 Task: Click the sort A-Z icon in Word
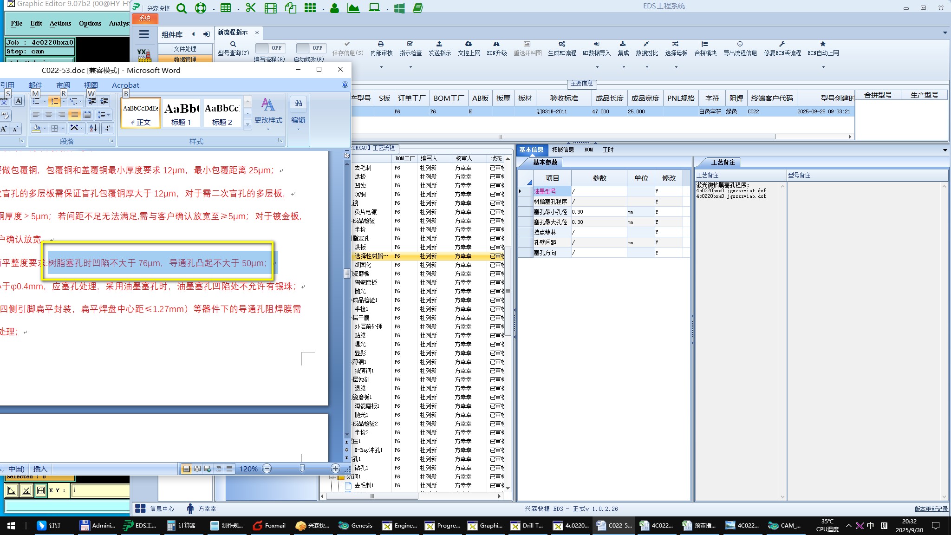[93, 128]
